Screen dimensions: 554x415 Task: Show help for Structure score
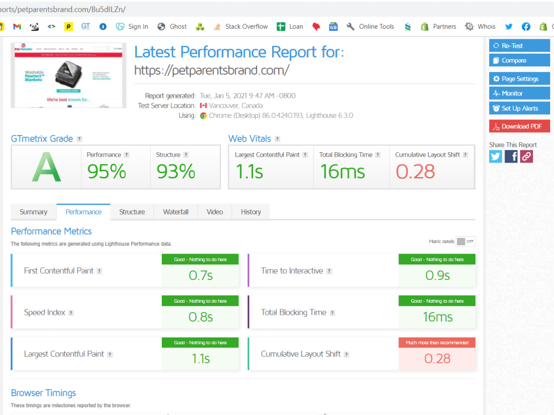pos(186,154)
